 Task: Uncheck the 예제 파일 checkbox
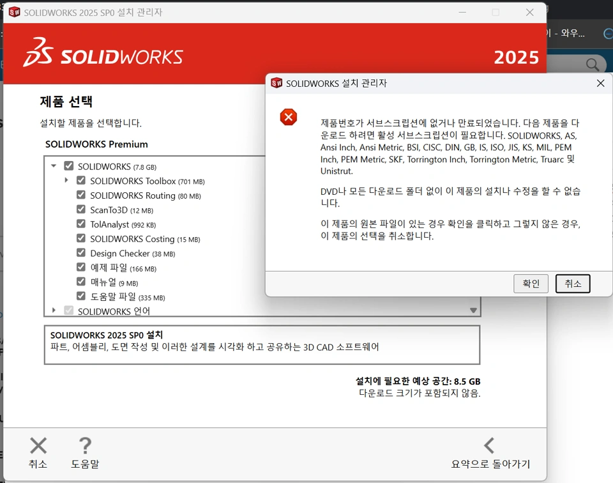[81, 267]
